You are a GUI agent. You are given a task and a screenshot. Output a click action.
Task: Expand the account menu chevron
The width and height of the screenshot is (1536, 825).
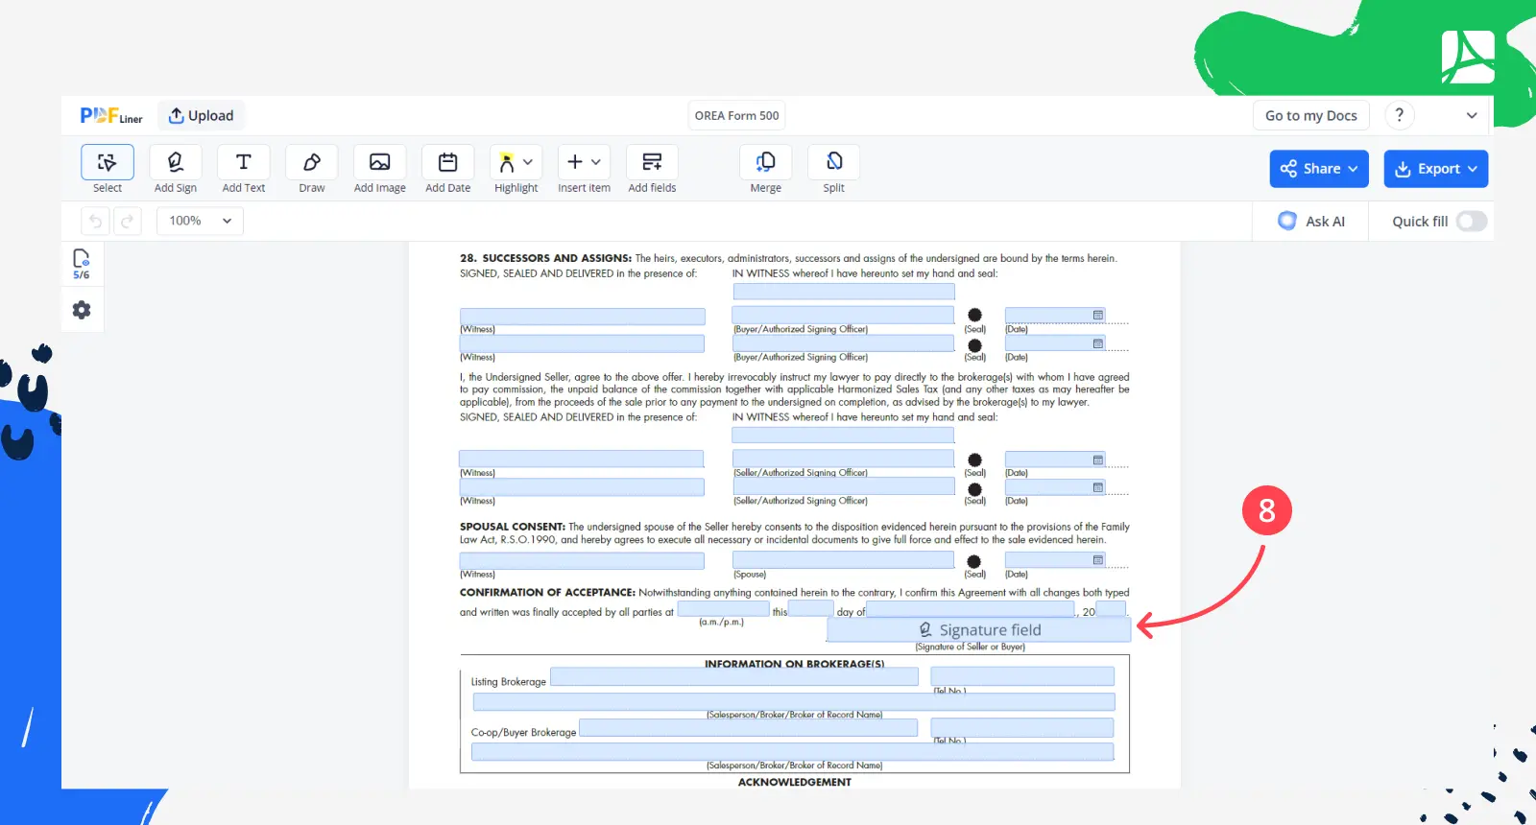(1472, 115)
